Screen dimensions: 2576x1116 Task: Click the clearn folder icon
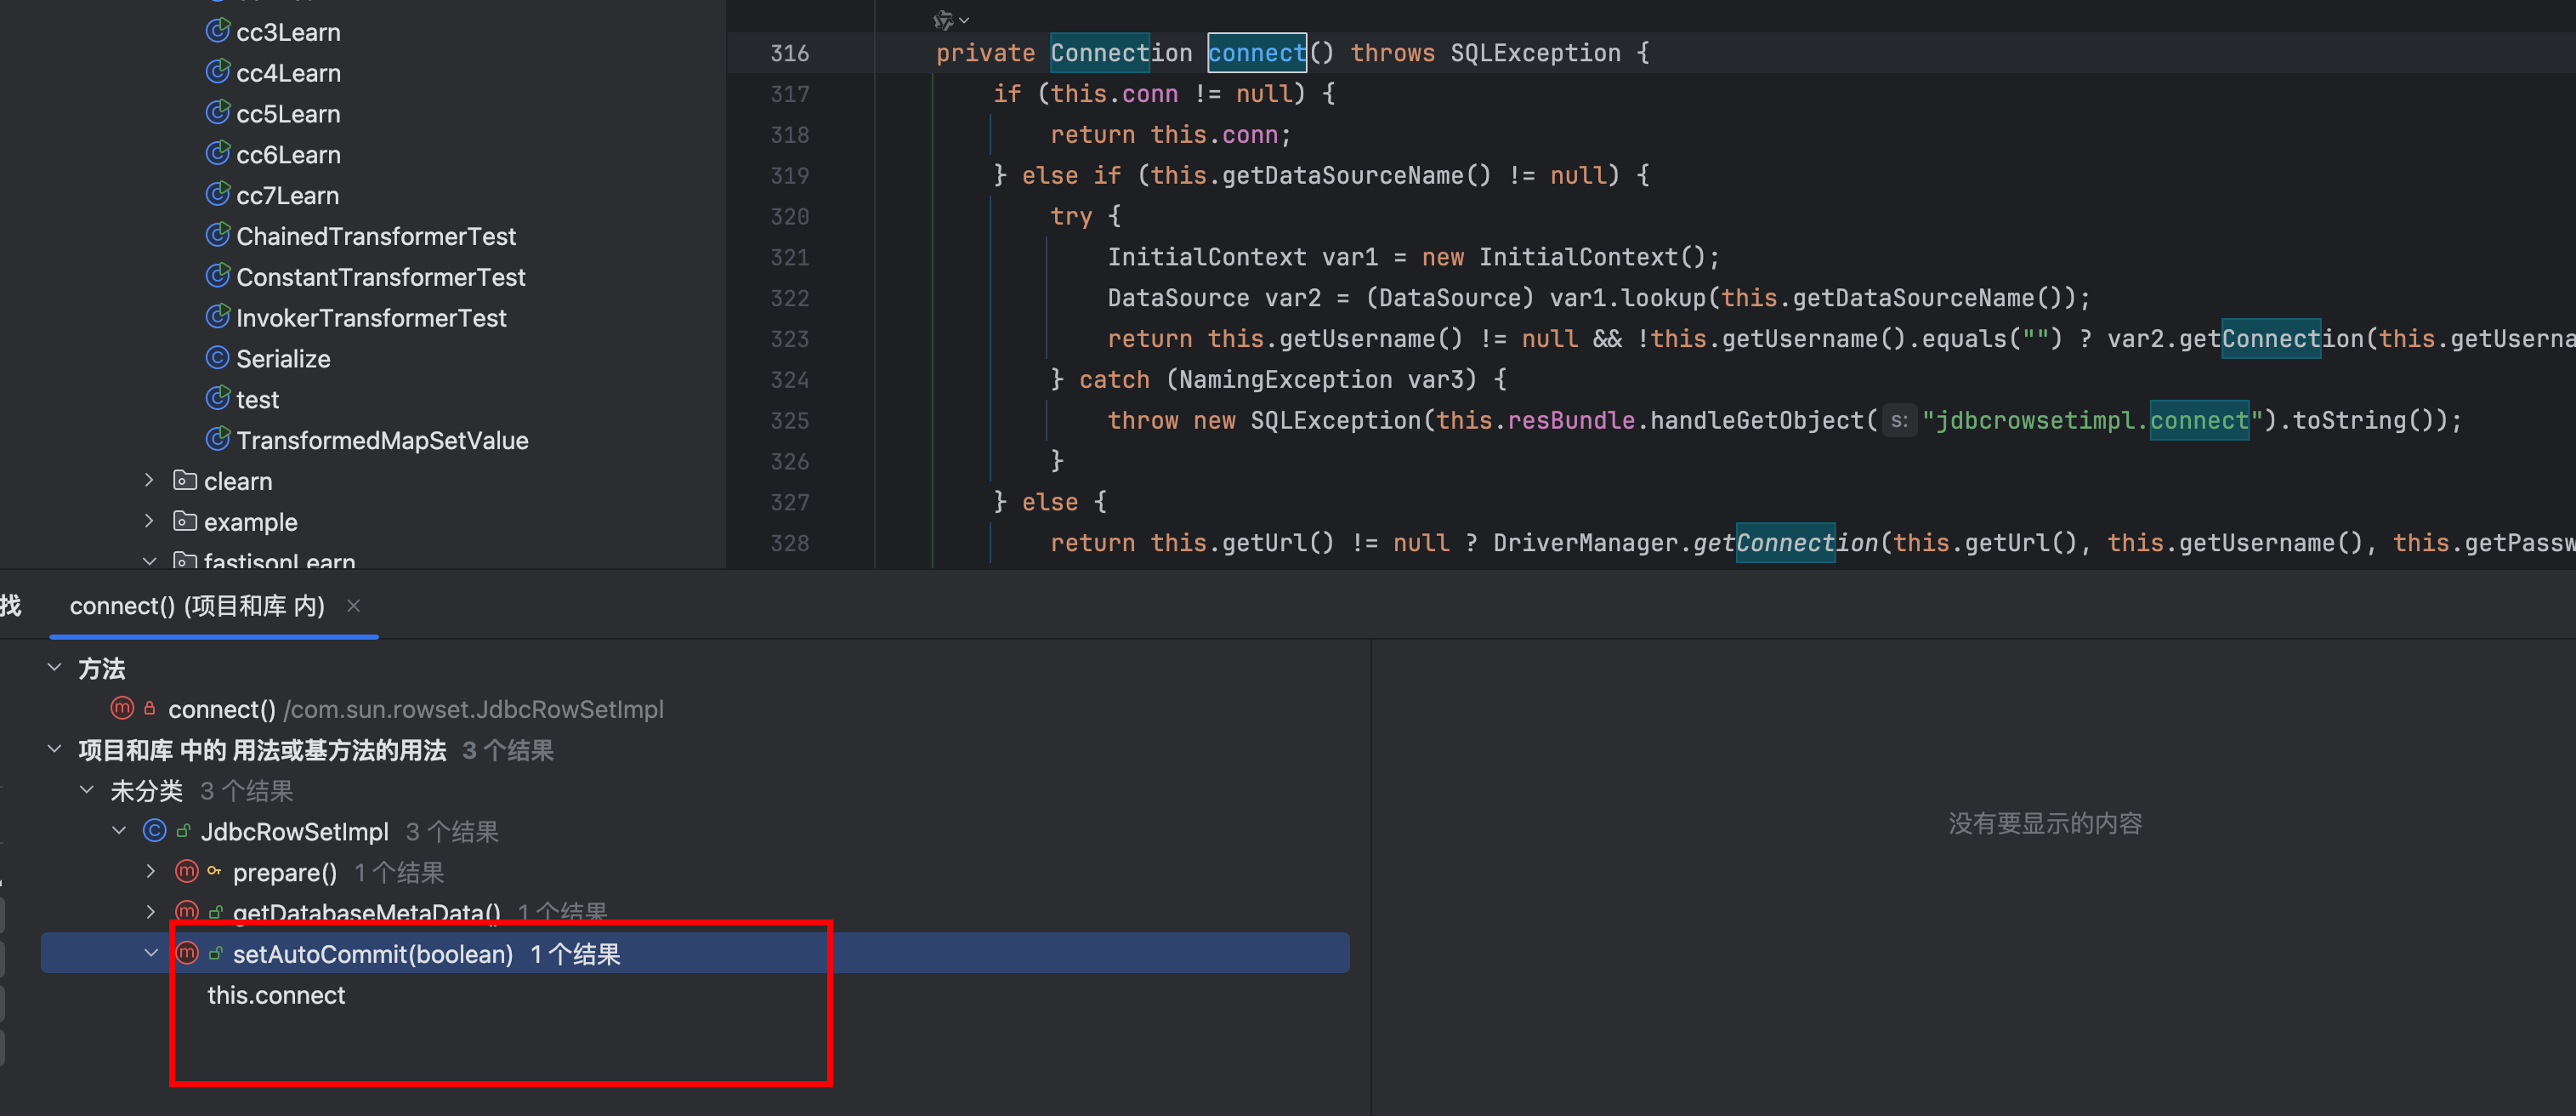[185, 481]
